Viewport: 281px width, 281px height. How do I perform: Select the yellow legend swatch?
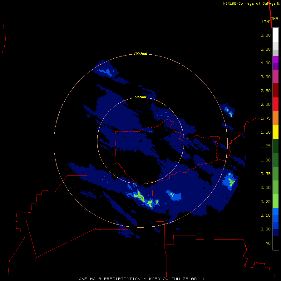276,132
